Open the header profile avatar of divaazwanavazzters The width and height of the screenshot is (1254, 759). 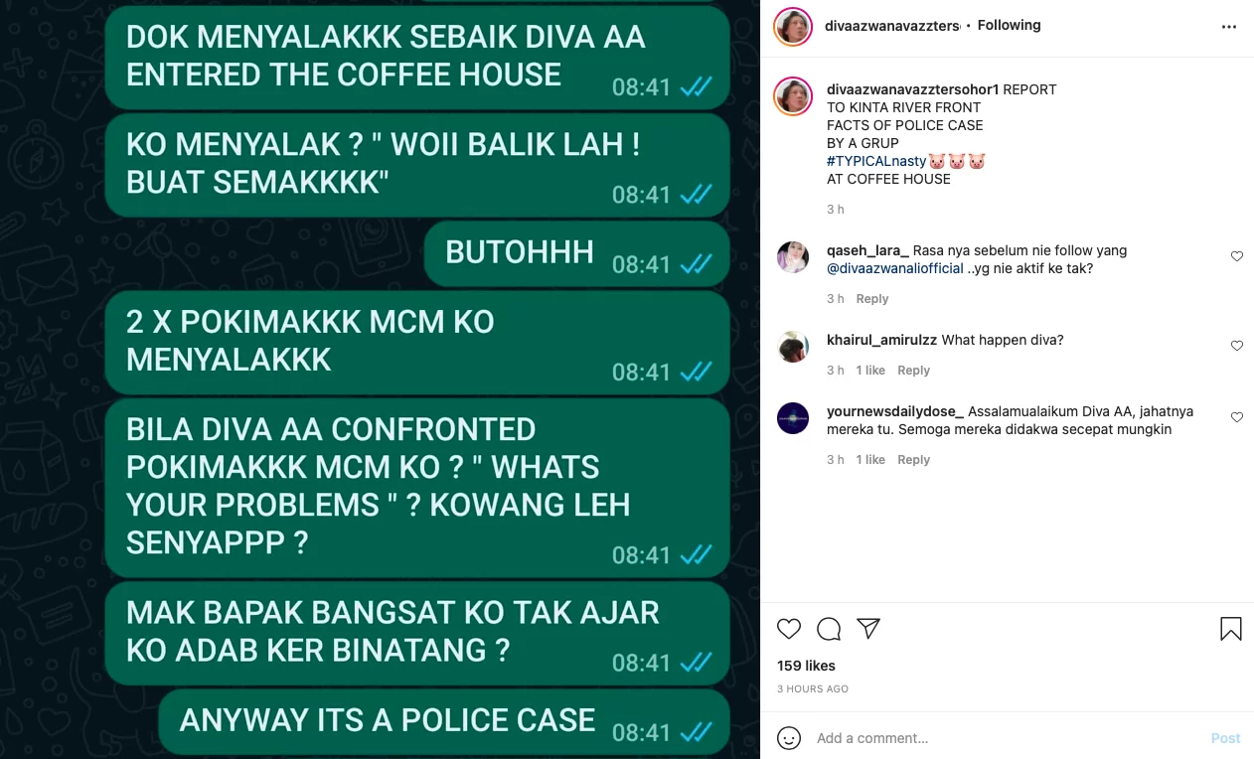(793, 26)
